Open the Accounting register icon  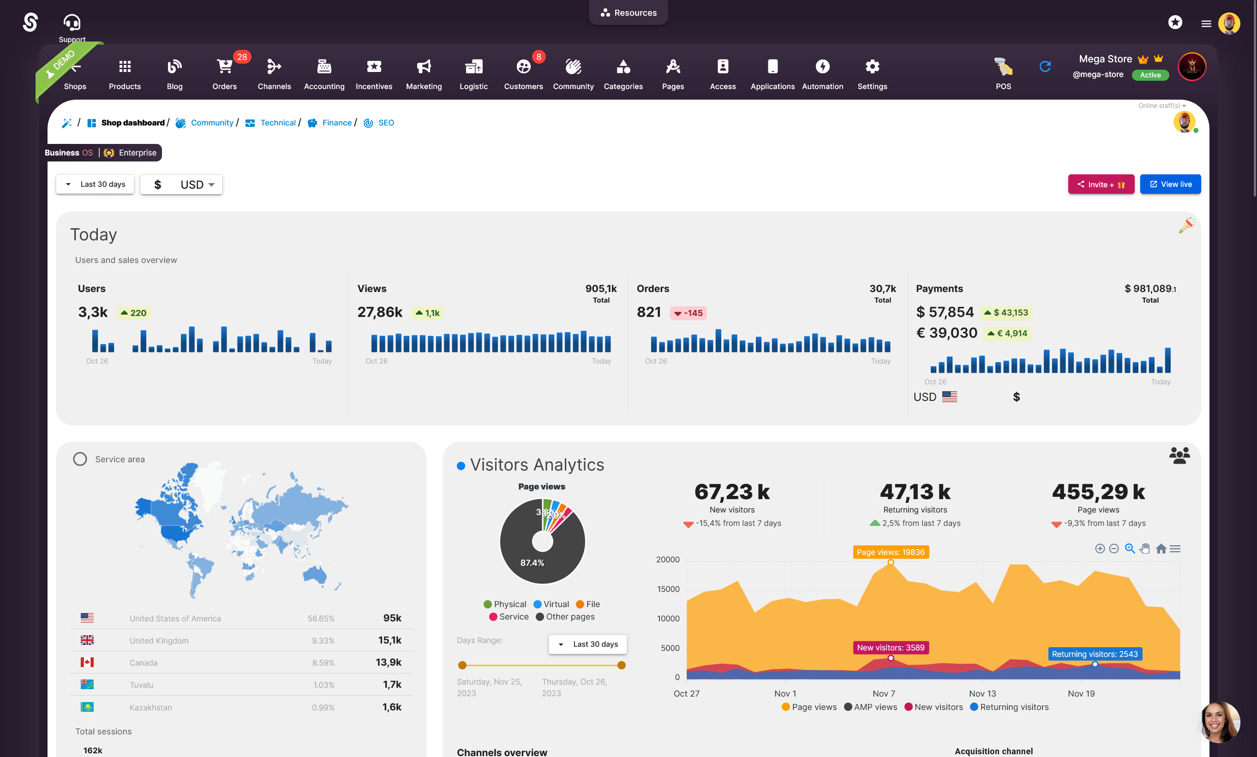[324, 67]
